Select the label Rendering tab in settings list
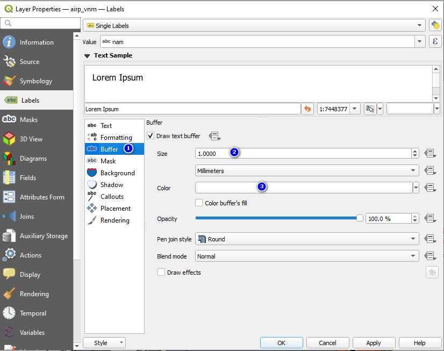444x351 pixels. pos(114,220)
